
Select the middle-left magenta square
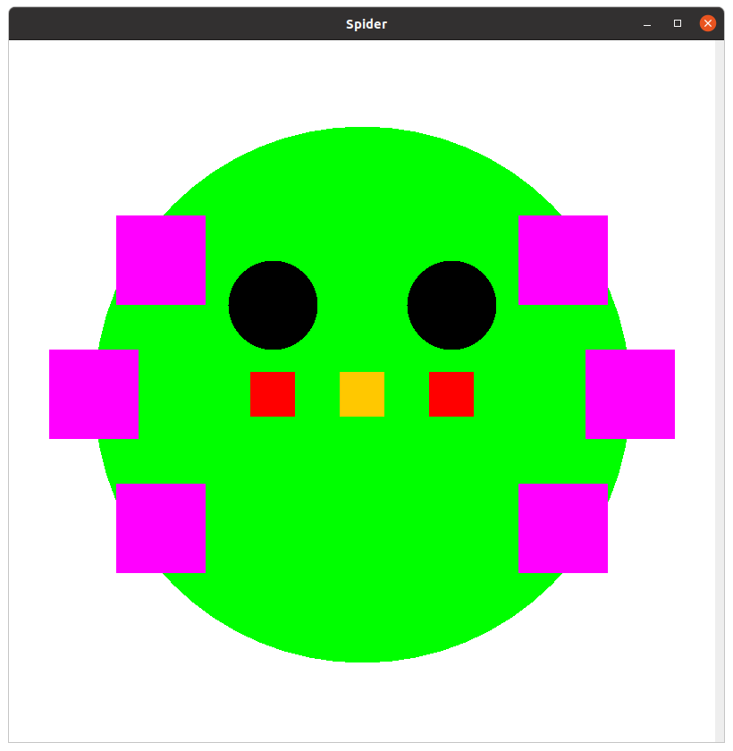point(94,394)
